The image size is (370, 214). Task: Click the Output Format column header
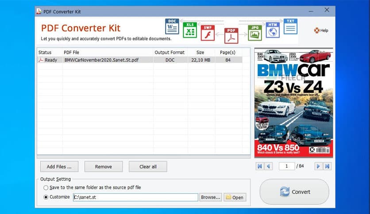click(x=170, y=52)
